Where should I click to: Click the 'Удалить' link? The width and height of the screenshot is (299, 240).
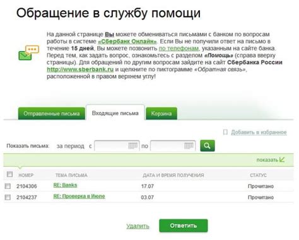(x=138, y=226)
